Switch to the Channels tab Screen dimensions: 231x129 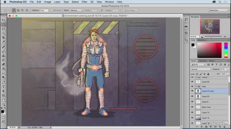pos(203,61)
